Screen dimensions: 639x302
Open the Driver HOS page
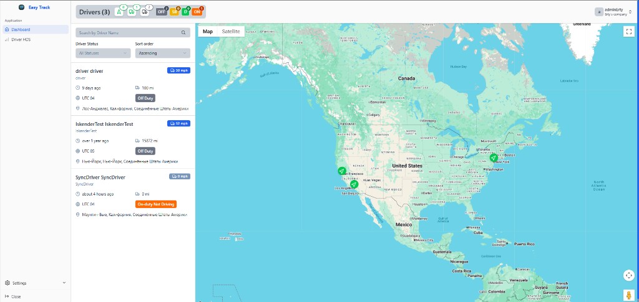click(x=36, y=39)
